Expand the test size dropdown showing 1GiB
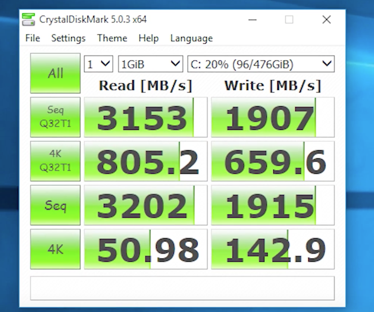 [x=151, y=64]
